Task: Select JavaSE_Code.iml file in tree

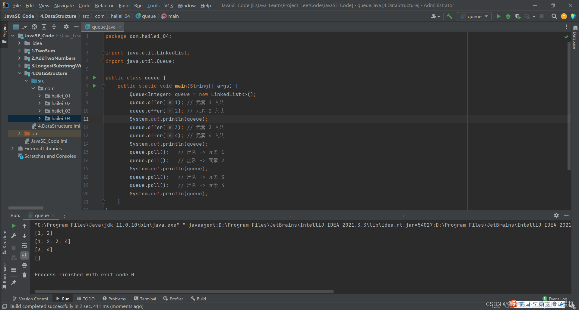Action: tap(49, 141)
